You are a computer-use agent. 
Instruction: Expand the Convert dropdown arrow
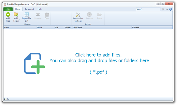[x=89, y=21]
